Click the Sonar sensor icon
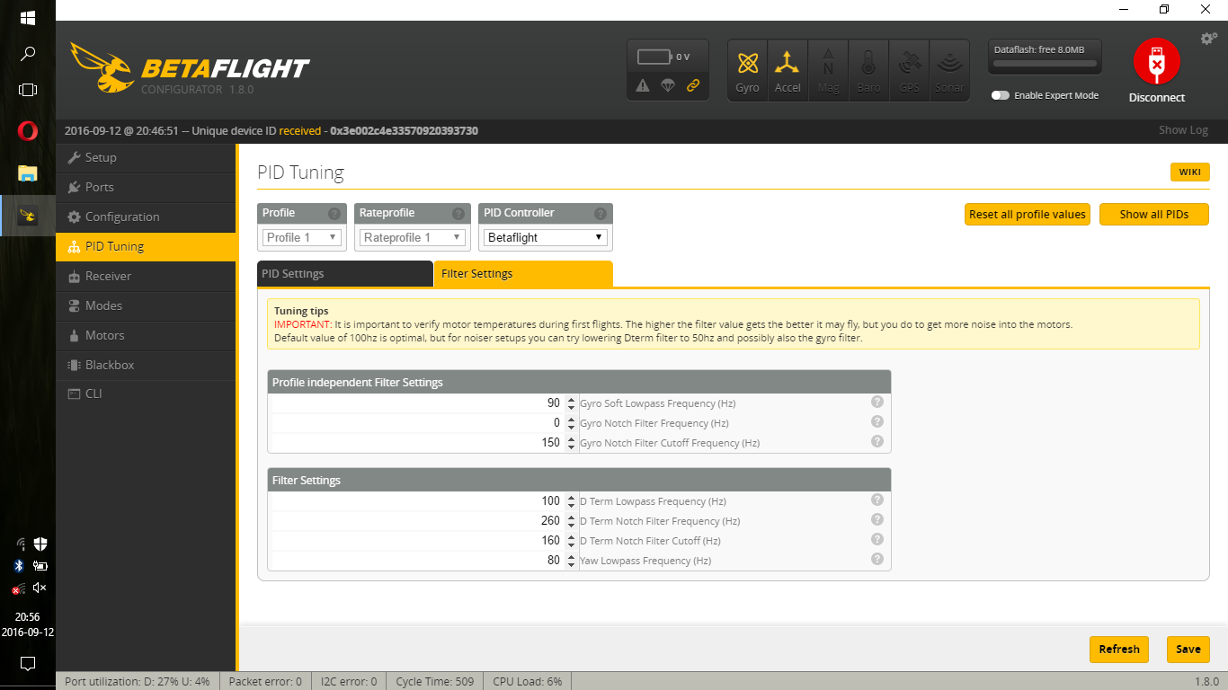The image size is (1228, 690). click(x=949, y=69)
